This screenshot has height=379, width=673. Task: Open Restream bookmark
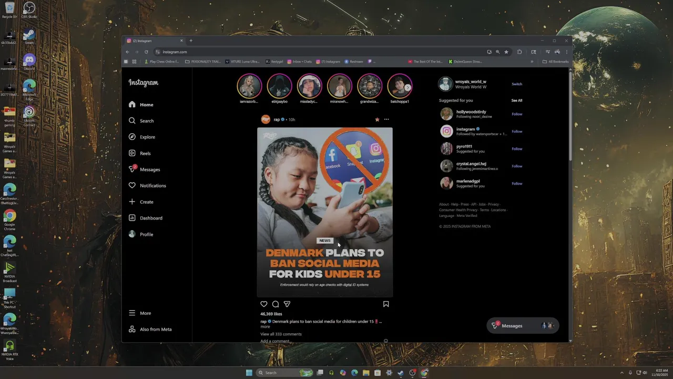(353, 62)
